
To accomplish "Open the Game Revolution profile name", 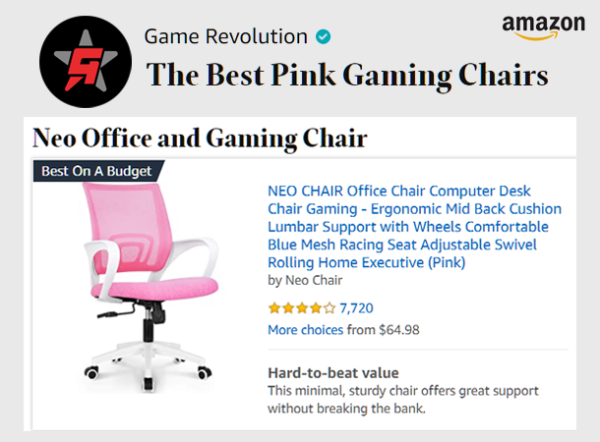I will pyautogui.click(x=225, y=37).
